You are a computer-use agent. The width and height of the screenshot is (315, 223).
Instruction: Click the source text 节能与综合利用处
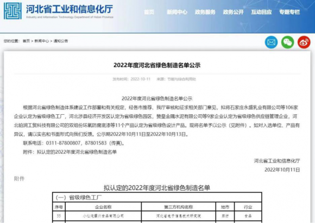coord(181,79)
